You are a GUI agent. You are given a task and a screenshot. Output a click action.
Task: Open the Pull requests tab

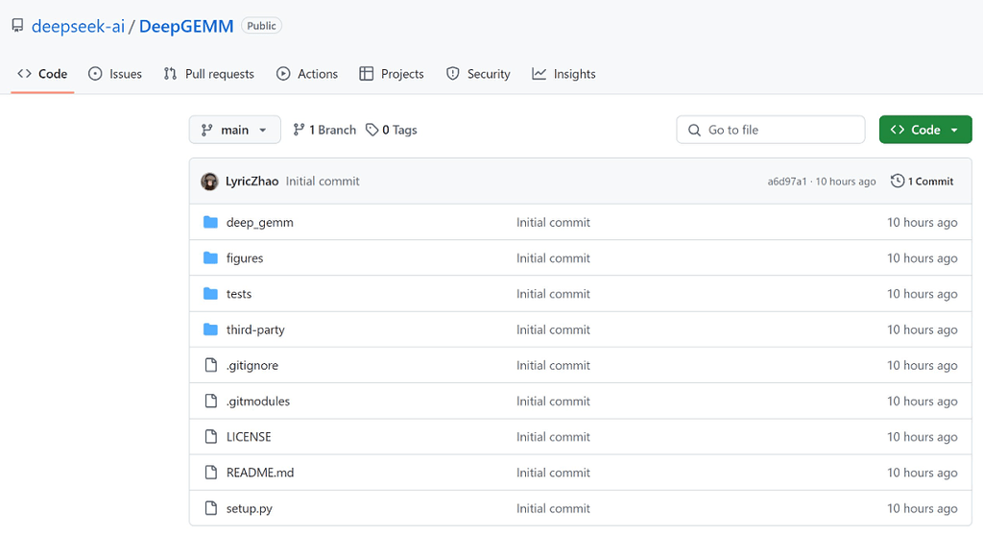209,74
